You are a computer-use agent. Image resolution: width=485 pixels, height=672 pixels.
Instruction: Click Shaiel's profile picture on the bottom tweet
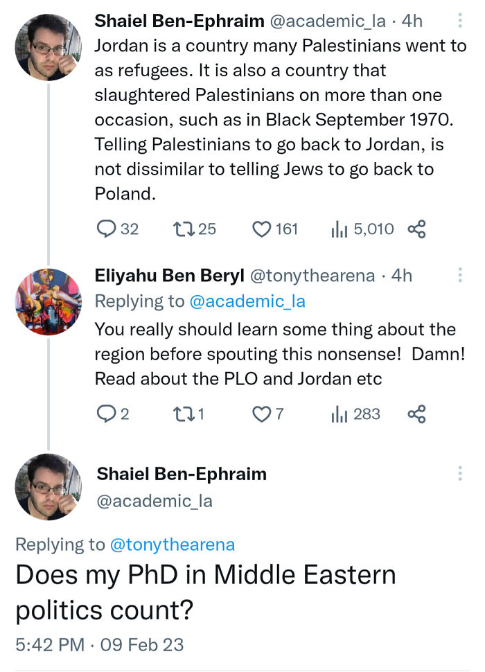48,485
